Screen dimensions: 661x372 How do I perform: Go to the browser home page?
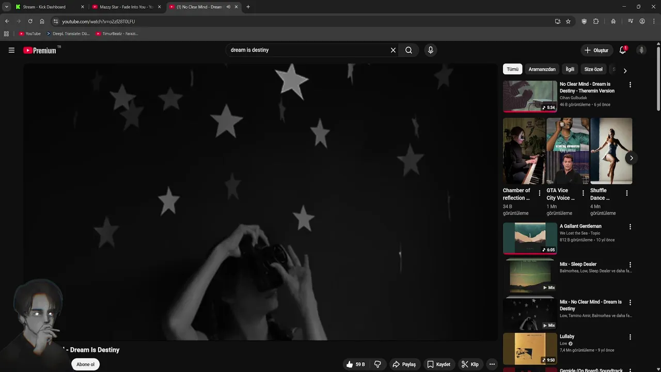pos(42,21)
